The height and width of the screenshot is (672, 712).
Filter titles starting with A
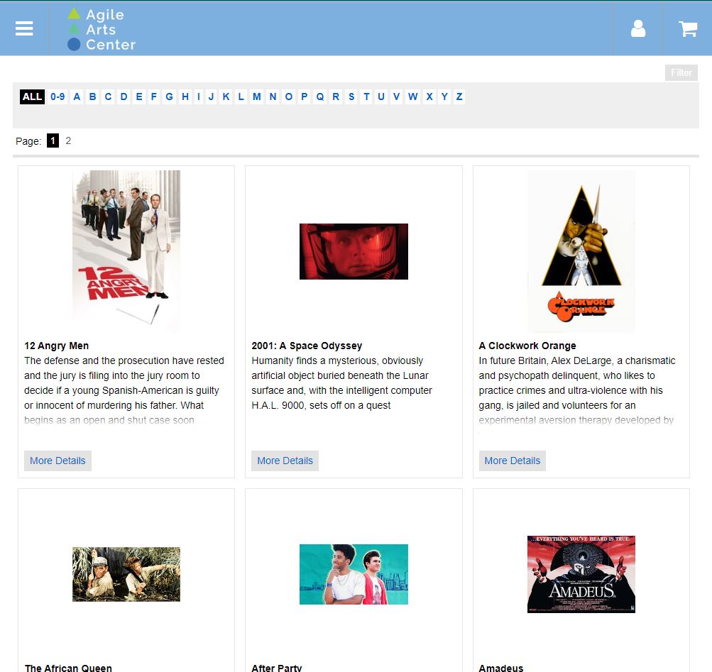pyautogui.click(x=77, y=97)
